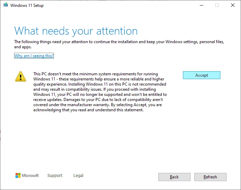Click the greyed-out maximize window button
241x190 pixels.
(217, 5)
